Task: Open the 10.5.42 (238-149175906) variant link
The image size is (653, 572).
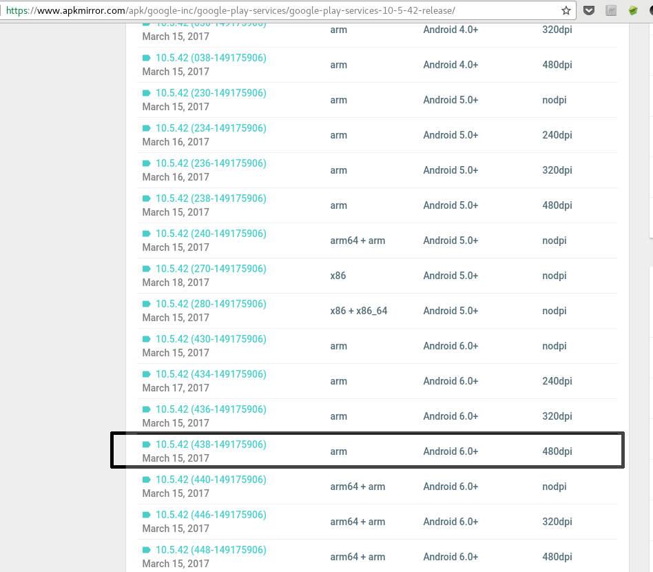Action: [x=211, y=198]
